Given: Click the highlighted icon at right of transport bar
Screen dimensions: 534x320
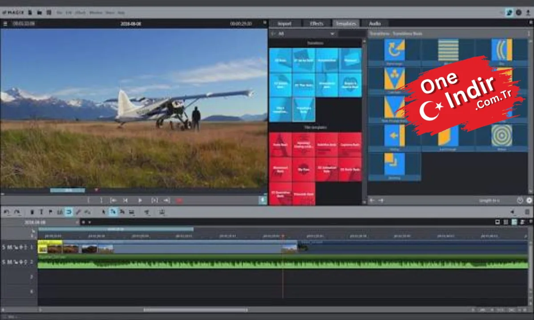Looking at the screenshot, I should coord(263,200).
